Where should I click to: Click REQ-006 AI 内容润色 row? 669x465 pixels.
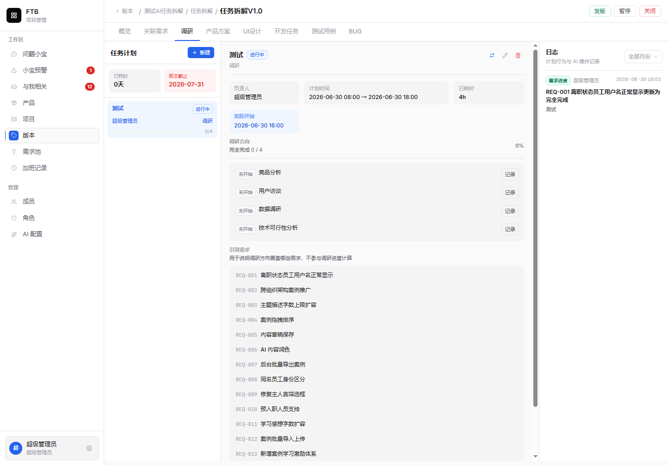[376, 350]
